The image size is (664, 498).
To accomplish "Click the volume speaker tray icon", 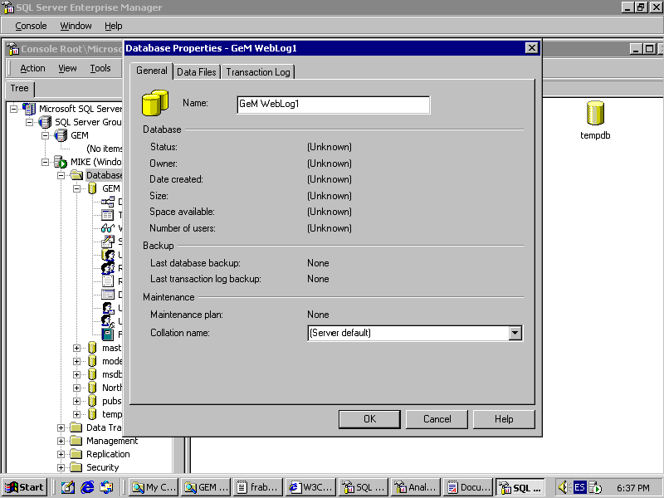I will click(x=563, y=487).
